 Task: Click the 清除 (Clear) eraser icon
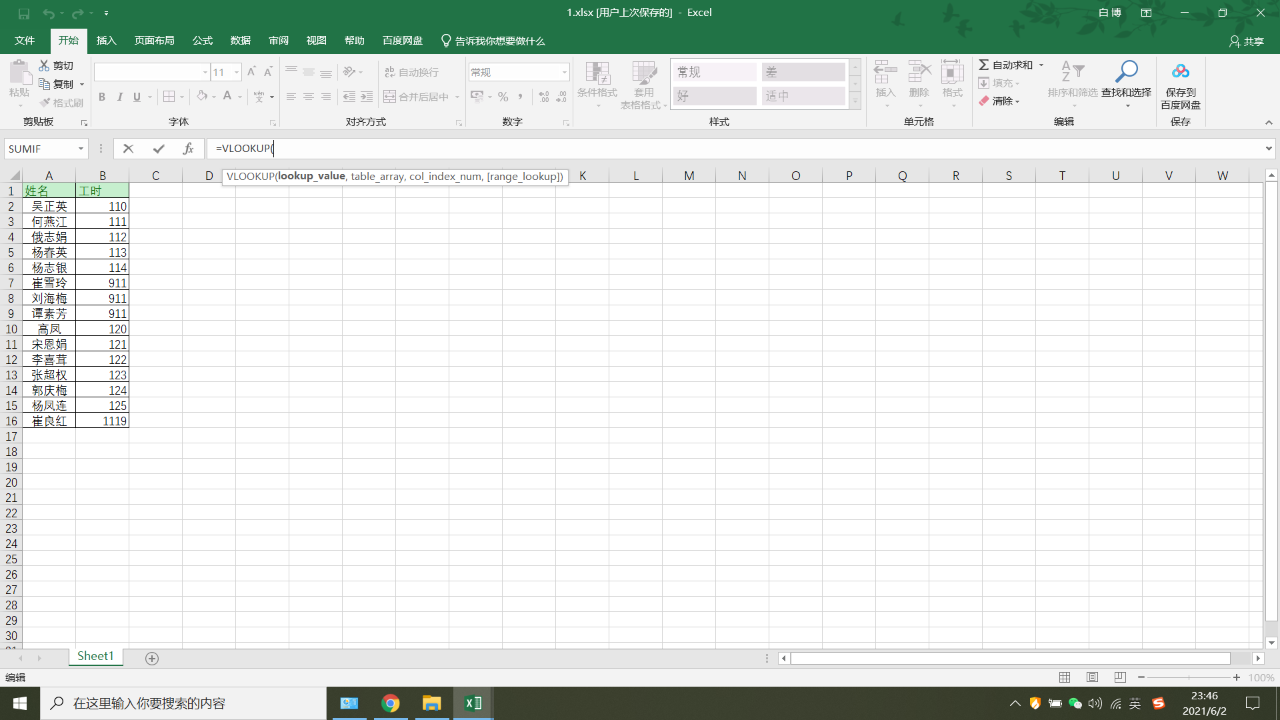(x=986, y=101)
